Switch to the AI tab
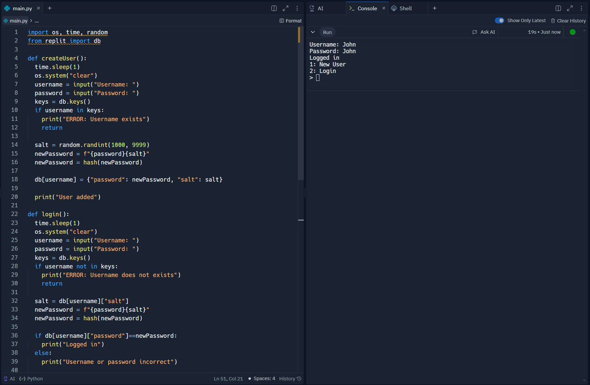 (x=317, y=8)
